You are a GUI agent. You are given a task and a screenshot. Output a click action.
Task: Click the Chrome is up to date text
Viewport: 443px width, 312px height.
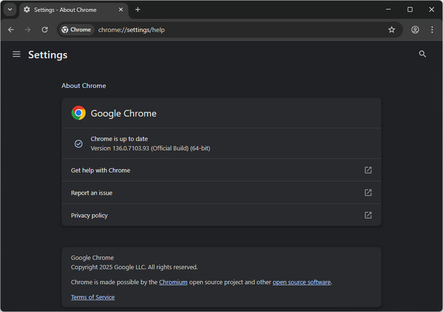119,139
